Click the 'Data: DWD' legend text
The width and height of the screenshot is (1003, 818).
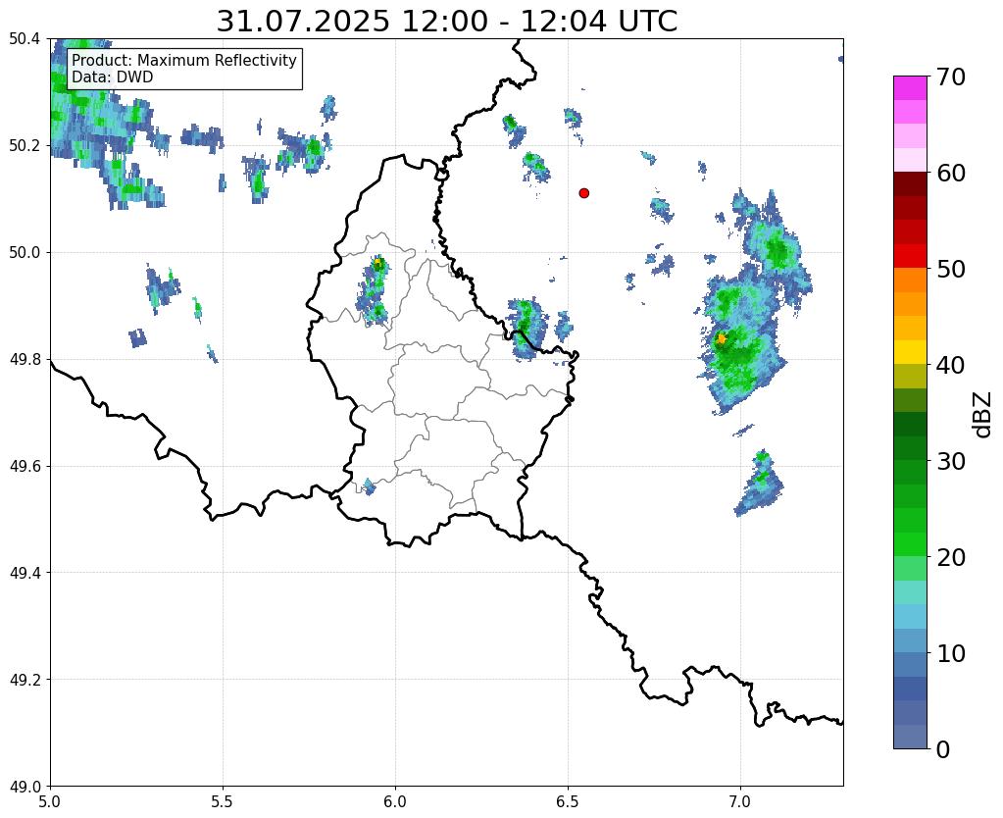[113, 77]
